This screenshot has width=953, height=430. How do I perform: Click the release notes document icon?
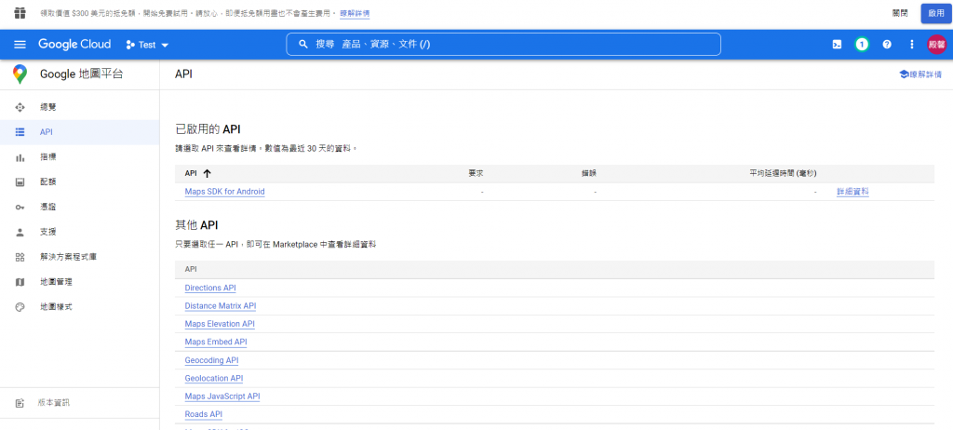click(20, 403)
